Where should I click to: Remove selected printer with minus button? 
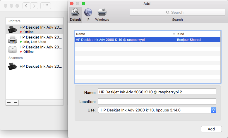16,103
